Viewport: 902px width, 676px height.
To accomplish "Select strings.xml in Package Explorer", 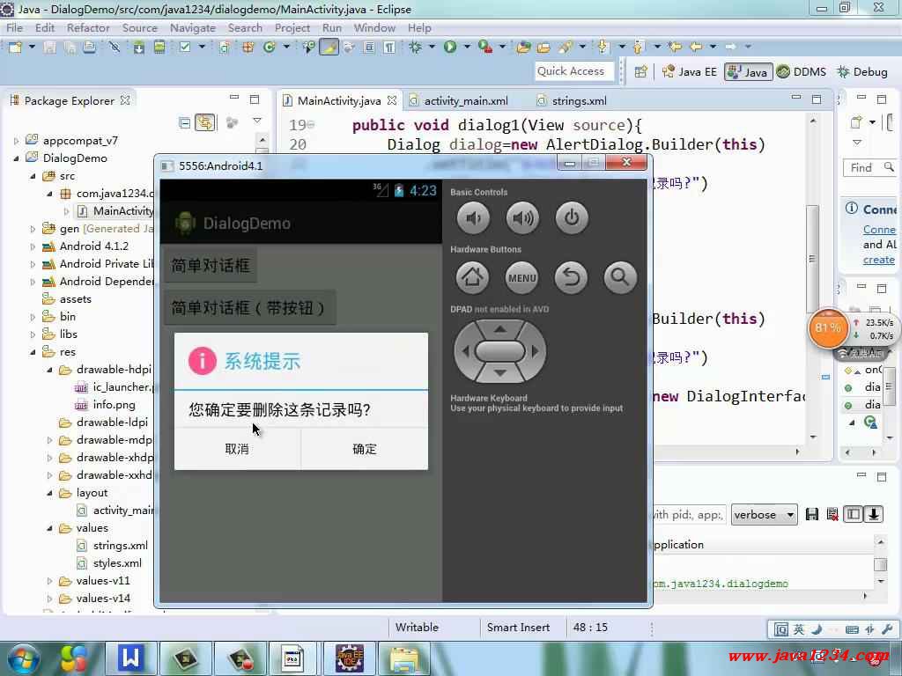I will [x=120, y=546].
